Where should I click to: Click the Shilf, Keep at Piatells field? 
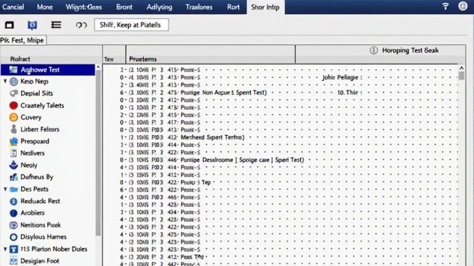(x=131, y=25)
